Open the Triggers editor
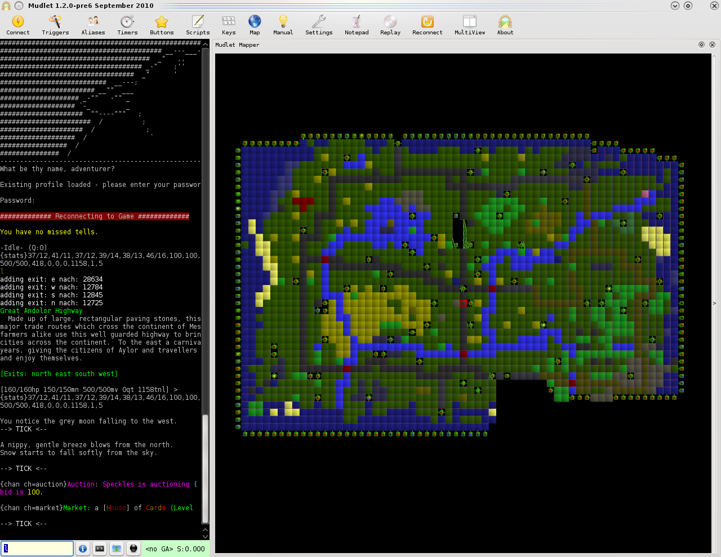This screenshot has height=557, width=721. (x=55, y=25)
